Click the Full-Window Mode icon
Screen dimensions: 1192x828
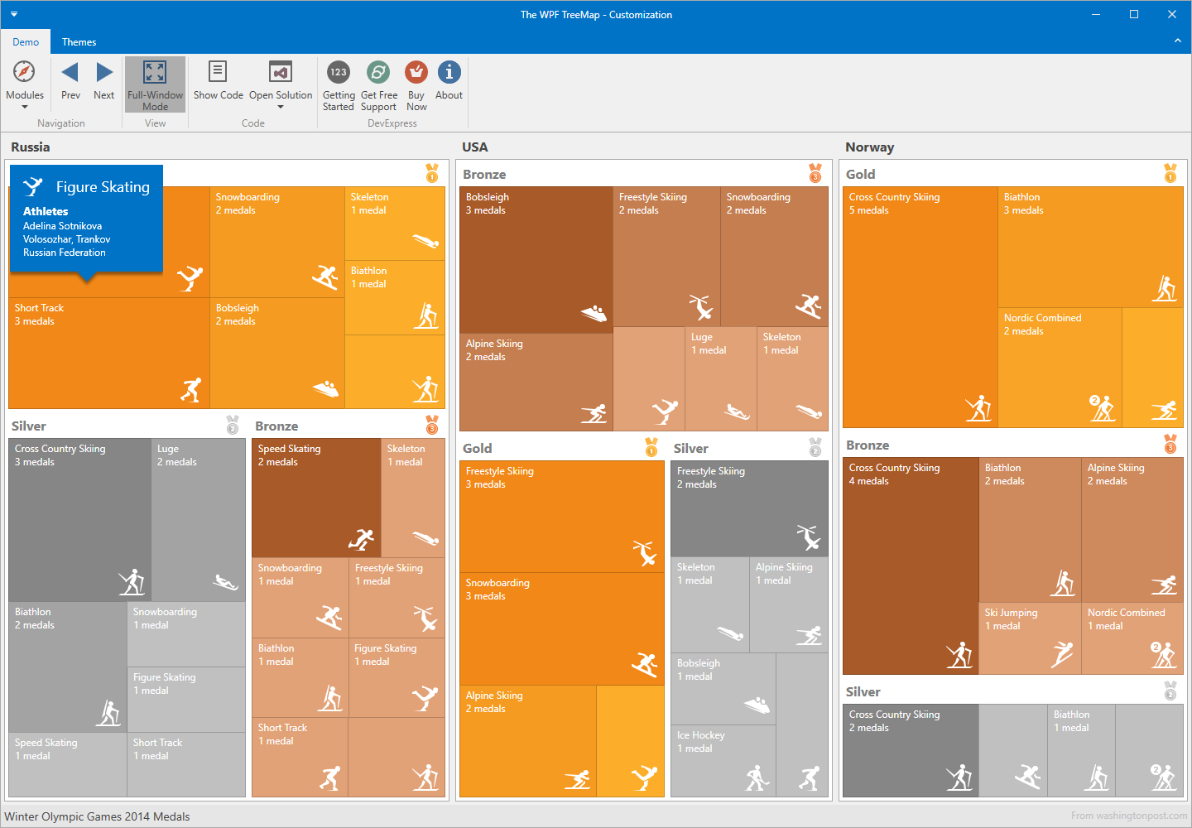pyautogui.click(x=155, y=72)
